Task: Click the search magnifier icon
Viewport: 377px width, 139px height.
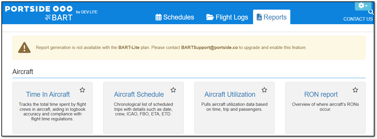Action: [371, 12]
